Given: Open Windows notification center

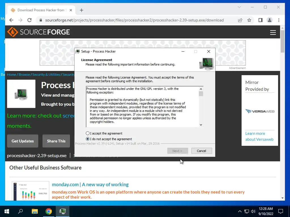Looking at the screenshot, I should [x=281, y=211].
